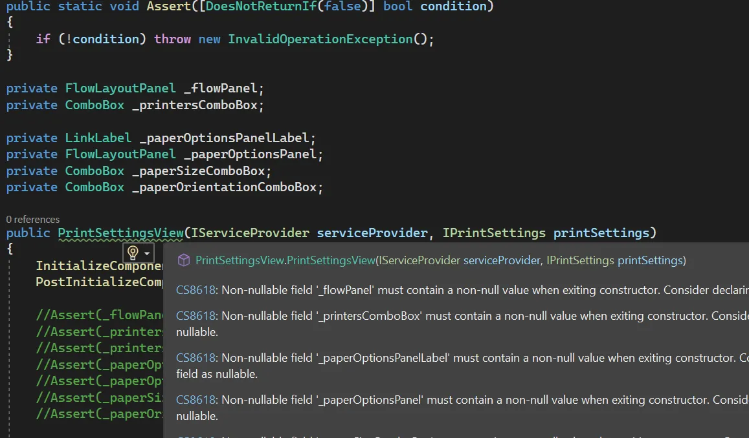Click the LinkLabel type name
This screenshot has height=438, width=749.
tap(98, 138)
